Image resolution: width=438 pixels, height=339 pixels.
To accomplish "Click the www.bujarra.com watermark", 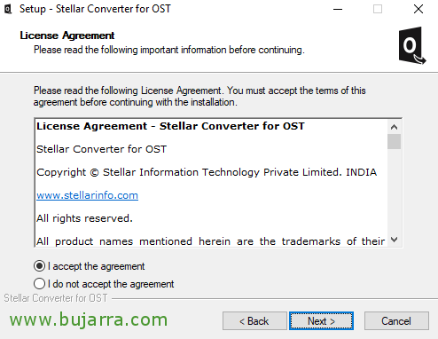I will pos(89,320).
